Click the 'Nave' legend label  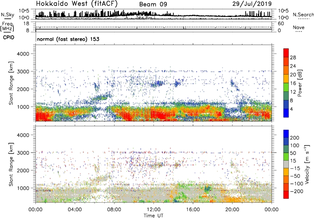tap(299, 28)
